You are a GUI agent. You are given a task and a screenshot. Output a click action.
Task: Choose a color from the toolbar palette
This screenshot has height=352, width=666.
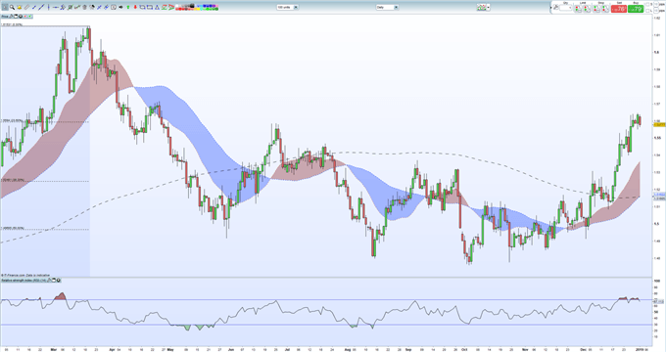pos(197,7)
